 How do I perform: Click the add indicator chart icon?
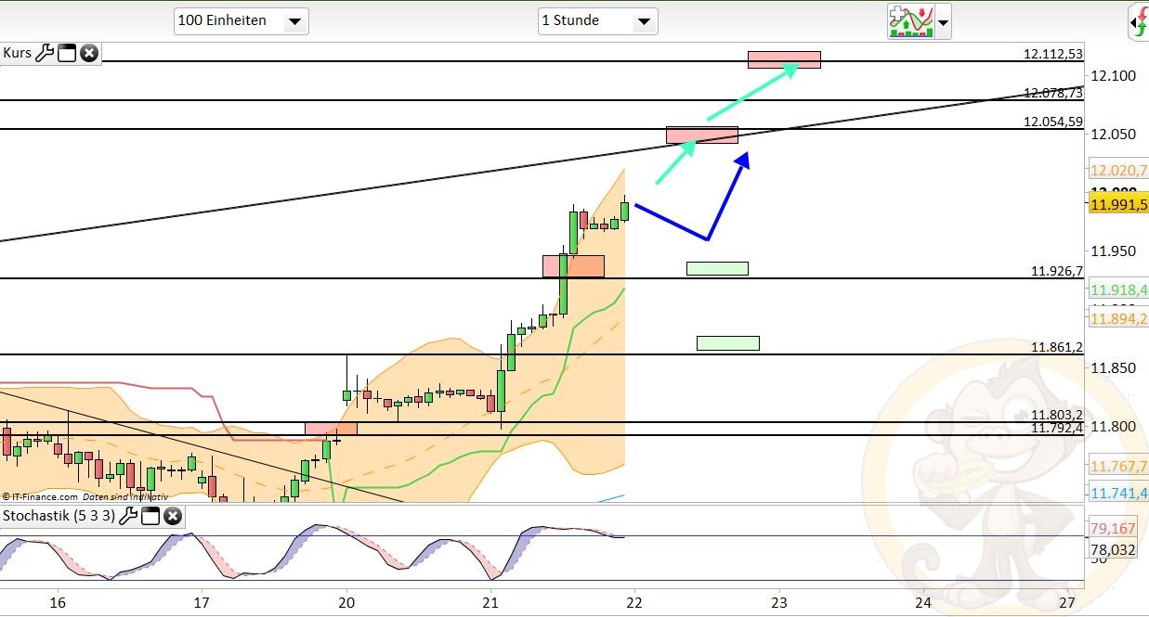(910, 20)
